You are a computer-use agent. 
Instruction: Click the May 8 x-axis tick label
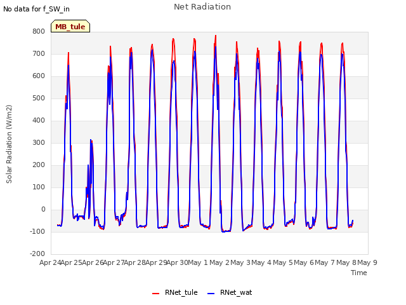click(x=346, y=262)
